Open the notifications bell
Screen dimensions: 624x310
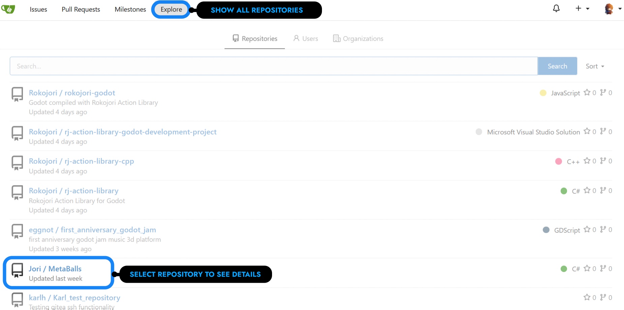tap(556, 8)
